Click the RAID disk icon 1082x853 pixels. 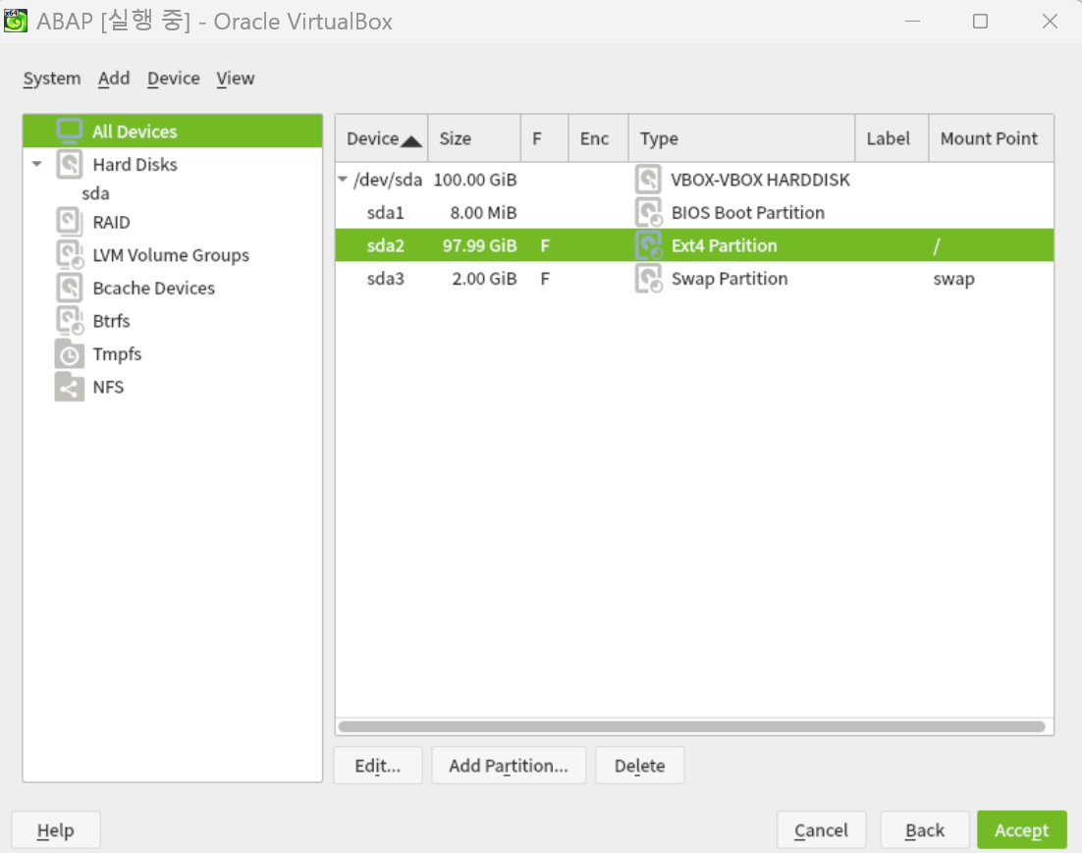[70, 222]
